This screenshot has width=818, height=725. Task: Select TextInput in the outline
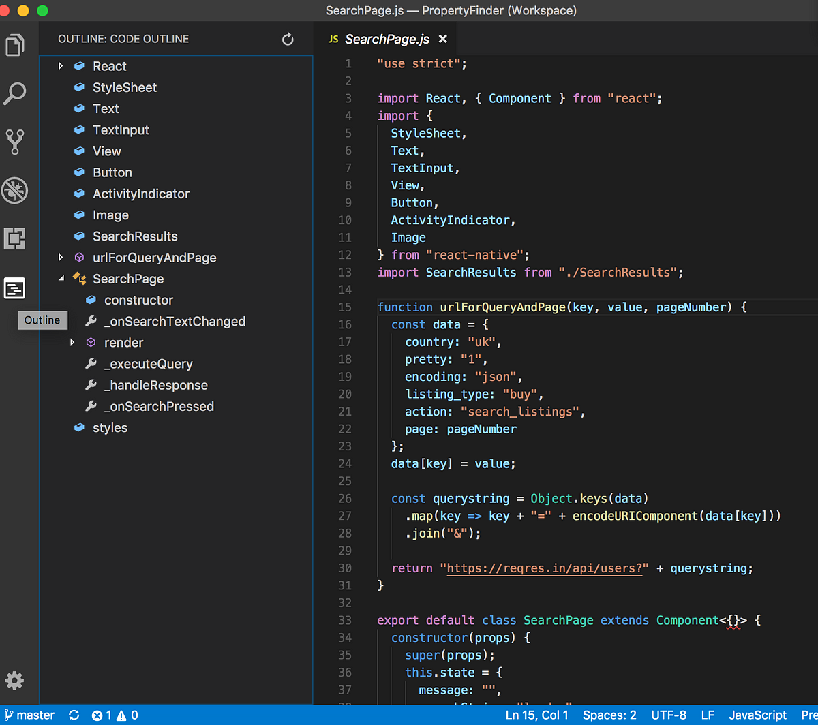point(121,129)
